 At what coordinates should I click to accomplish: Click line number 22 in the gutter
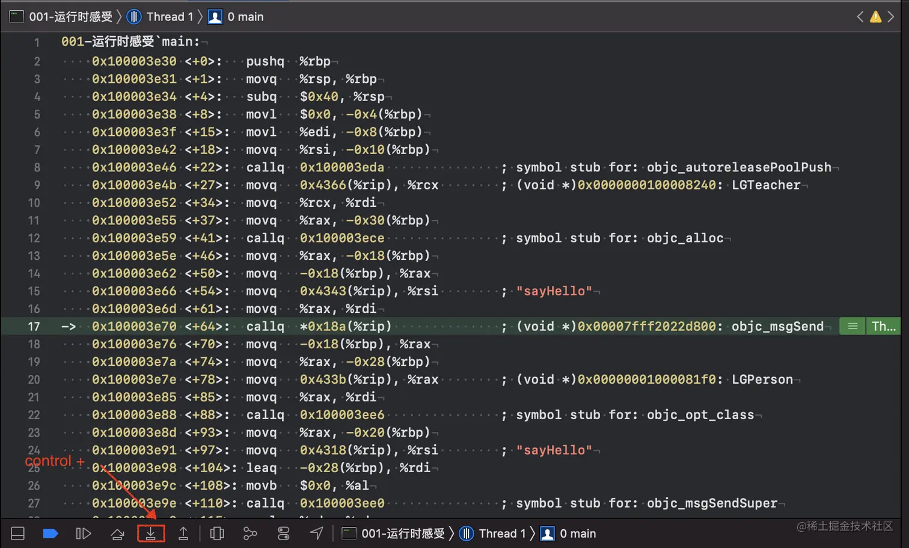(34, 415)
